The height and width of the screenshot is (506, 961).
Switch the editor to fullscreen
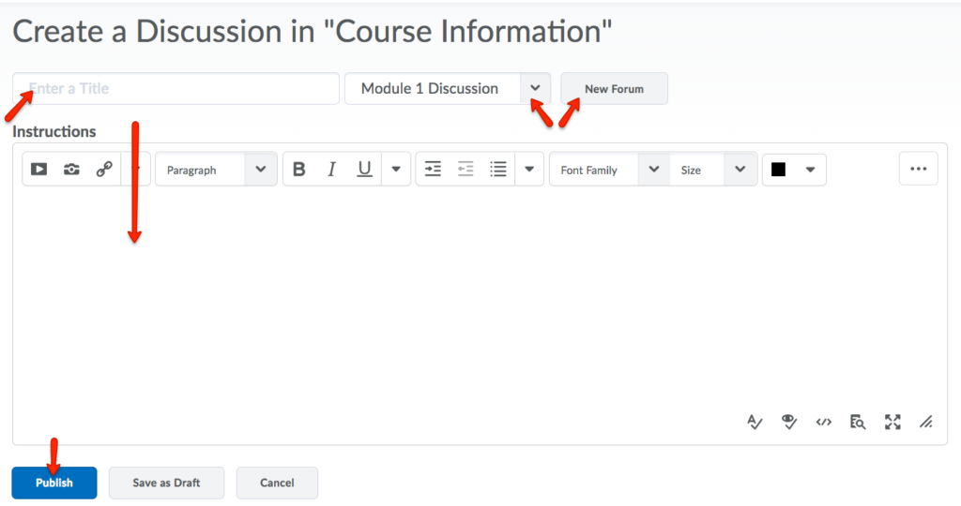[x=892, y=422]
